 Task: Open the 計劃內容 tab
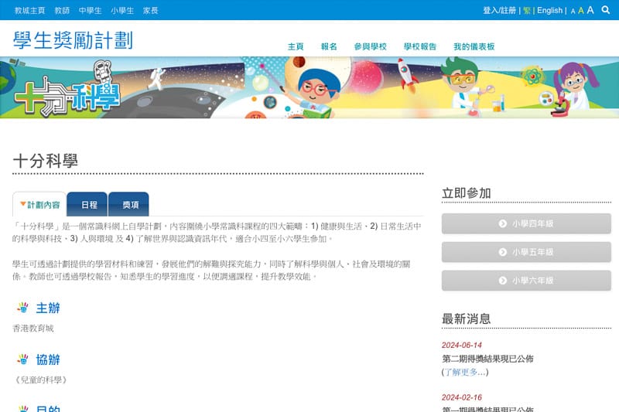tap(39, 205)
